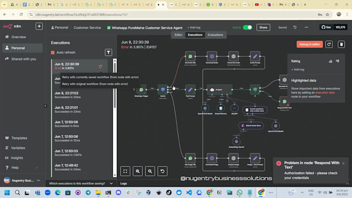Rate execution with thumbs up
The image size is (352, 198).
pyautogui.click(x=330, y=61)
